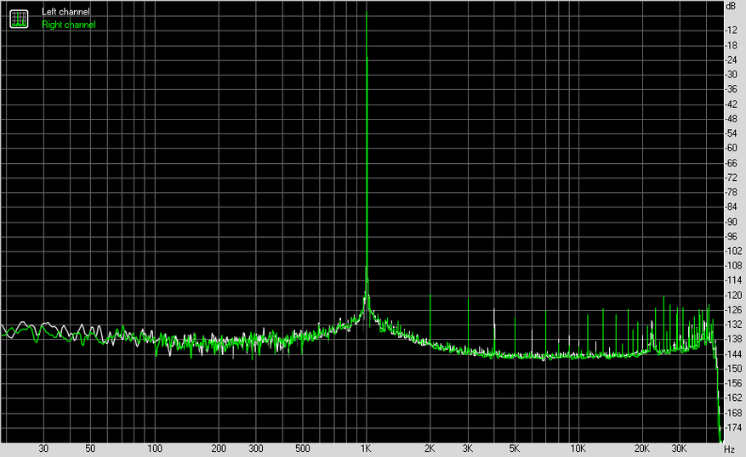
Task: Click the "-60" dB scale label
Action: pos(731,148)
